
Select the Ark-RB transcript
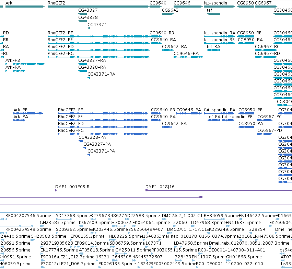pos(25,64)
